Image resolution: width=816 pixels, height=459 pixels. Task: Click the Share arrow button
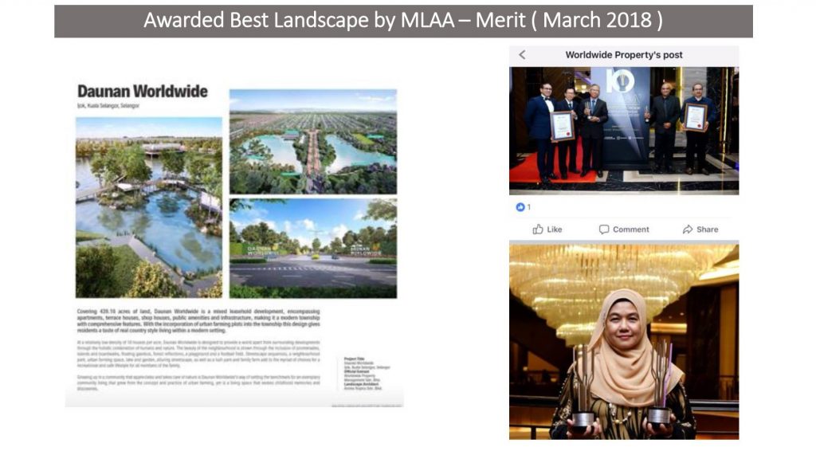click(700, 229)
